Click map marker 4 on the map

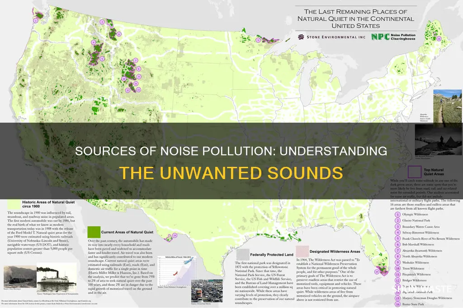click(x=94, y=42)
